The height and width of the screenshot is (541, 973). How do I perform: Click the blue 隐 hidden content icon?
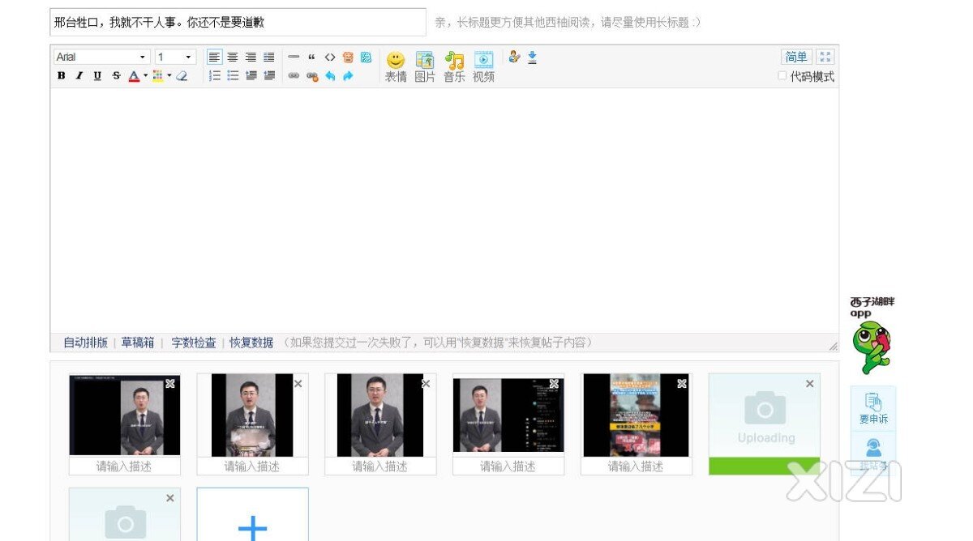(366, 57)
